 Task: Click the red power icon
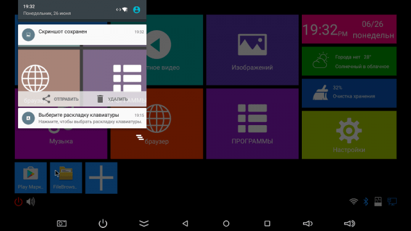click(19, 201)
